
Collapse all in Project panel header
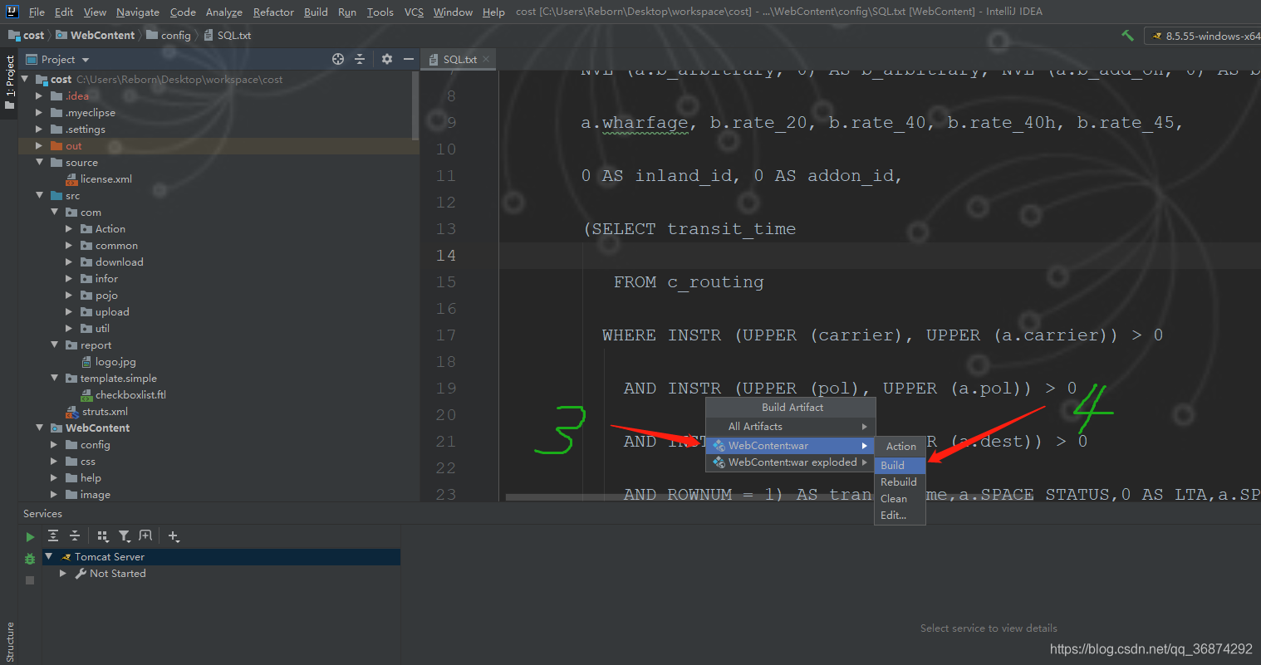pyautogui.click(x=360, y=59)
